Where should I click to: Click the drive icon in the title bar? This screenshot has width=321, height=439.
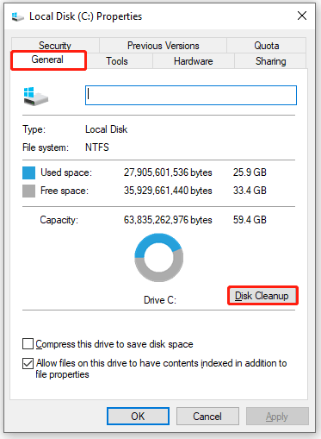[17, 17]
